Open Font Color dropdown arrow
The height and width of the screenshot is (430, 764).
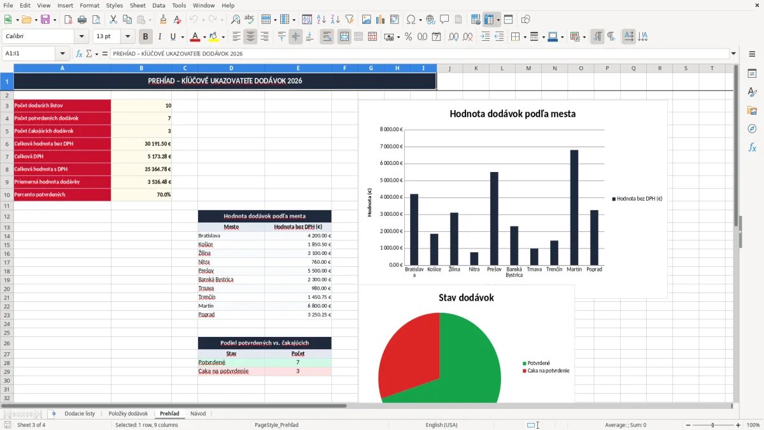(204, 37)
